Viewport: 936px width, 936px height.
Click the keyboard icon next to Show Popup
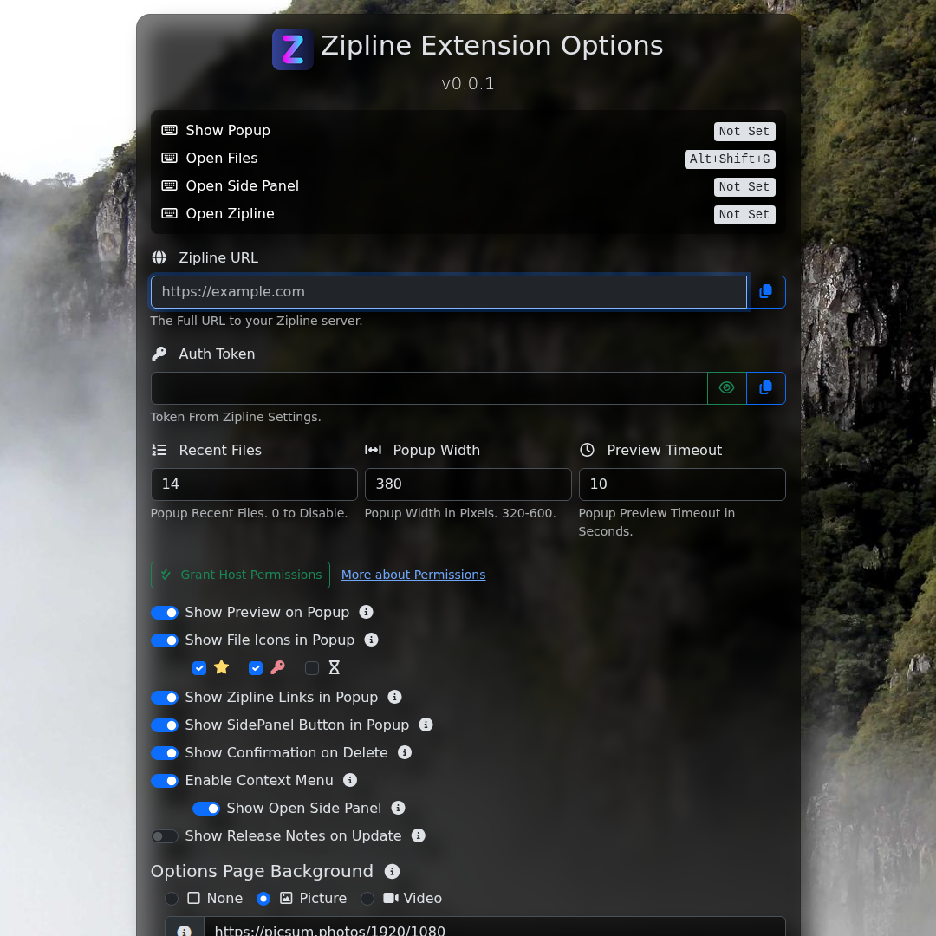pyautogui.click(x=169, y=130)
